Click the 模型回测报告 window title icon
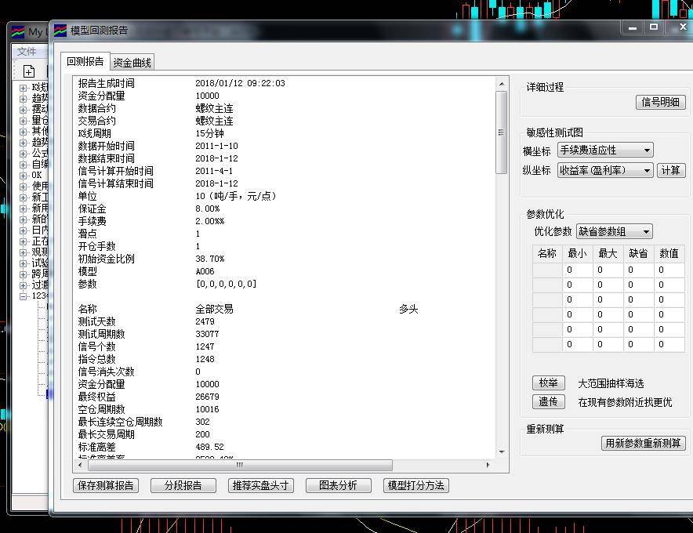The height and width of the screenshot is (533, 693). pyautogui.click(x=60, y=31)
